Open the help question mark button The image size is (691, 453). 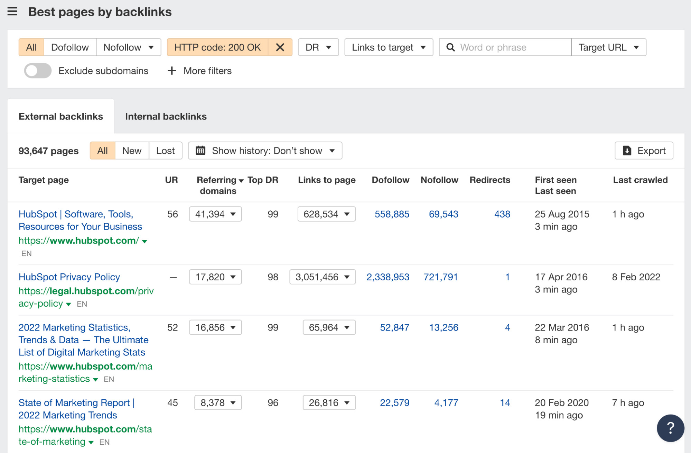[x=670, y=428]
